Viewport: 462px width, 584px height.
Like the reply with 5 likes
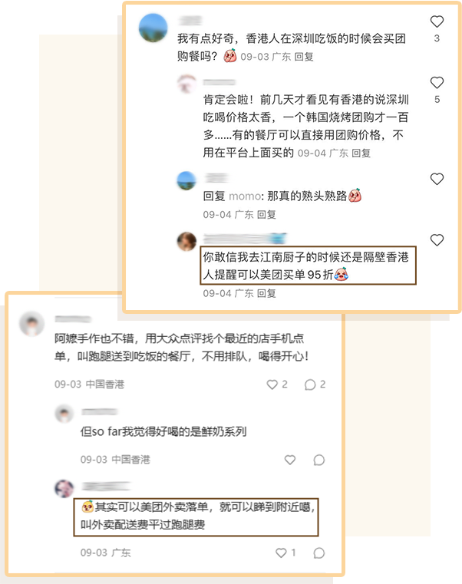click(x=437, y=82)
